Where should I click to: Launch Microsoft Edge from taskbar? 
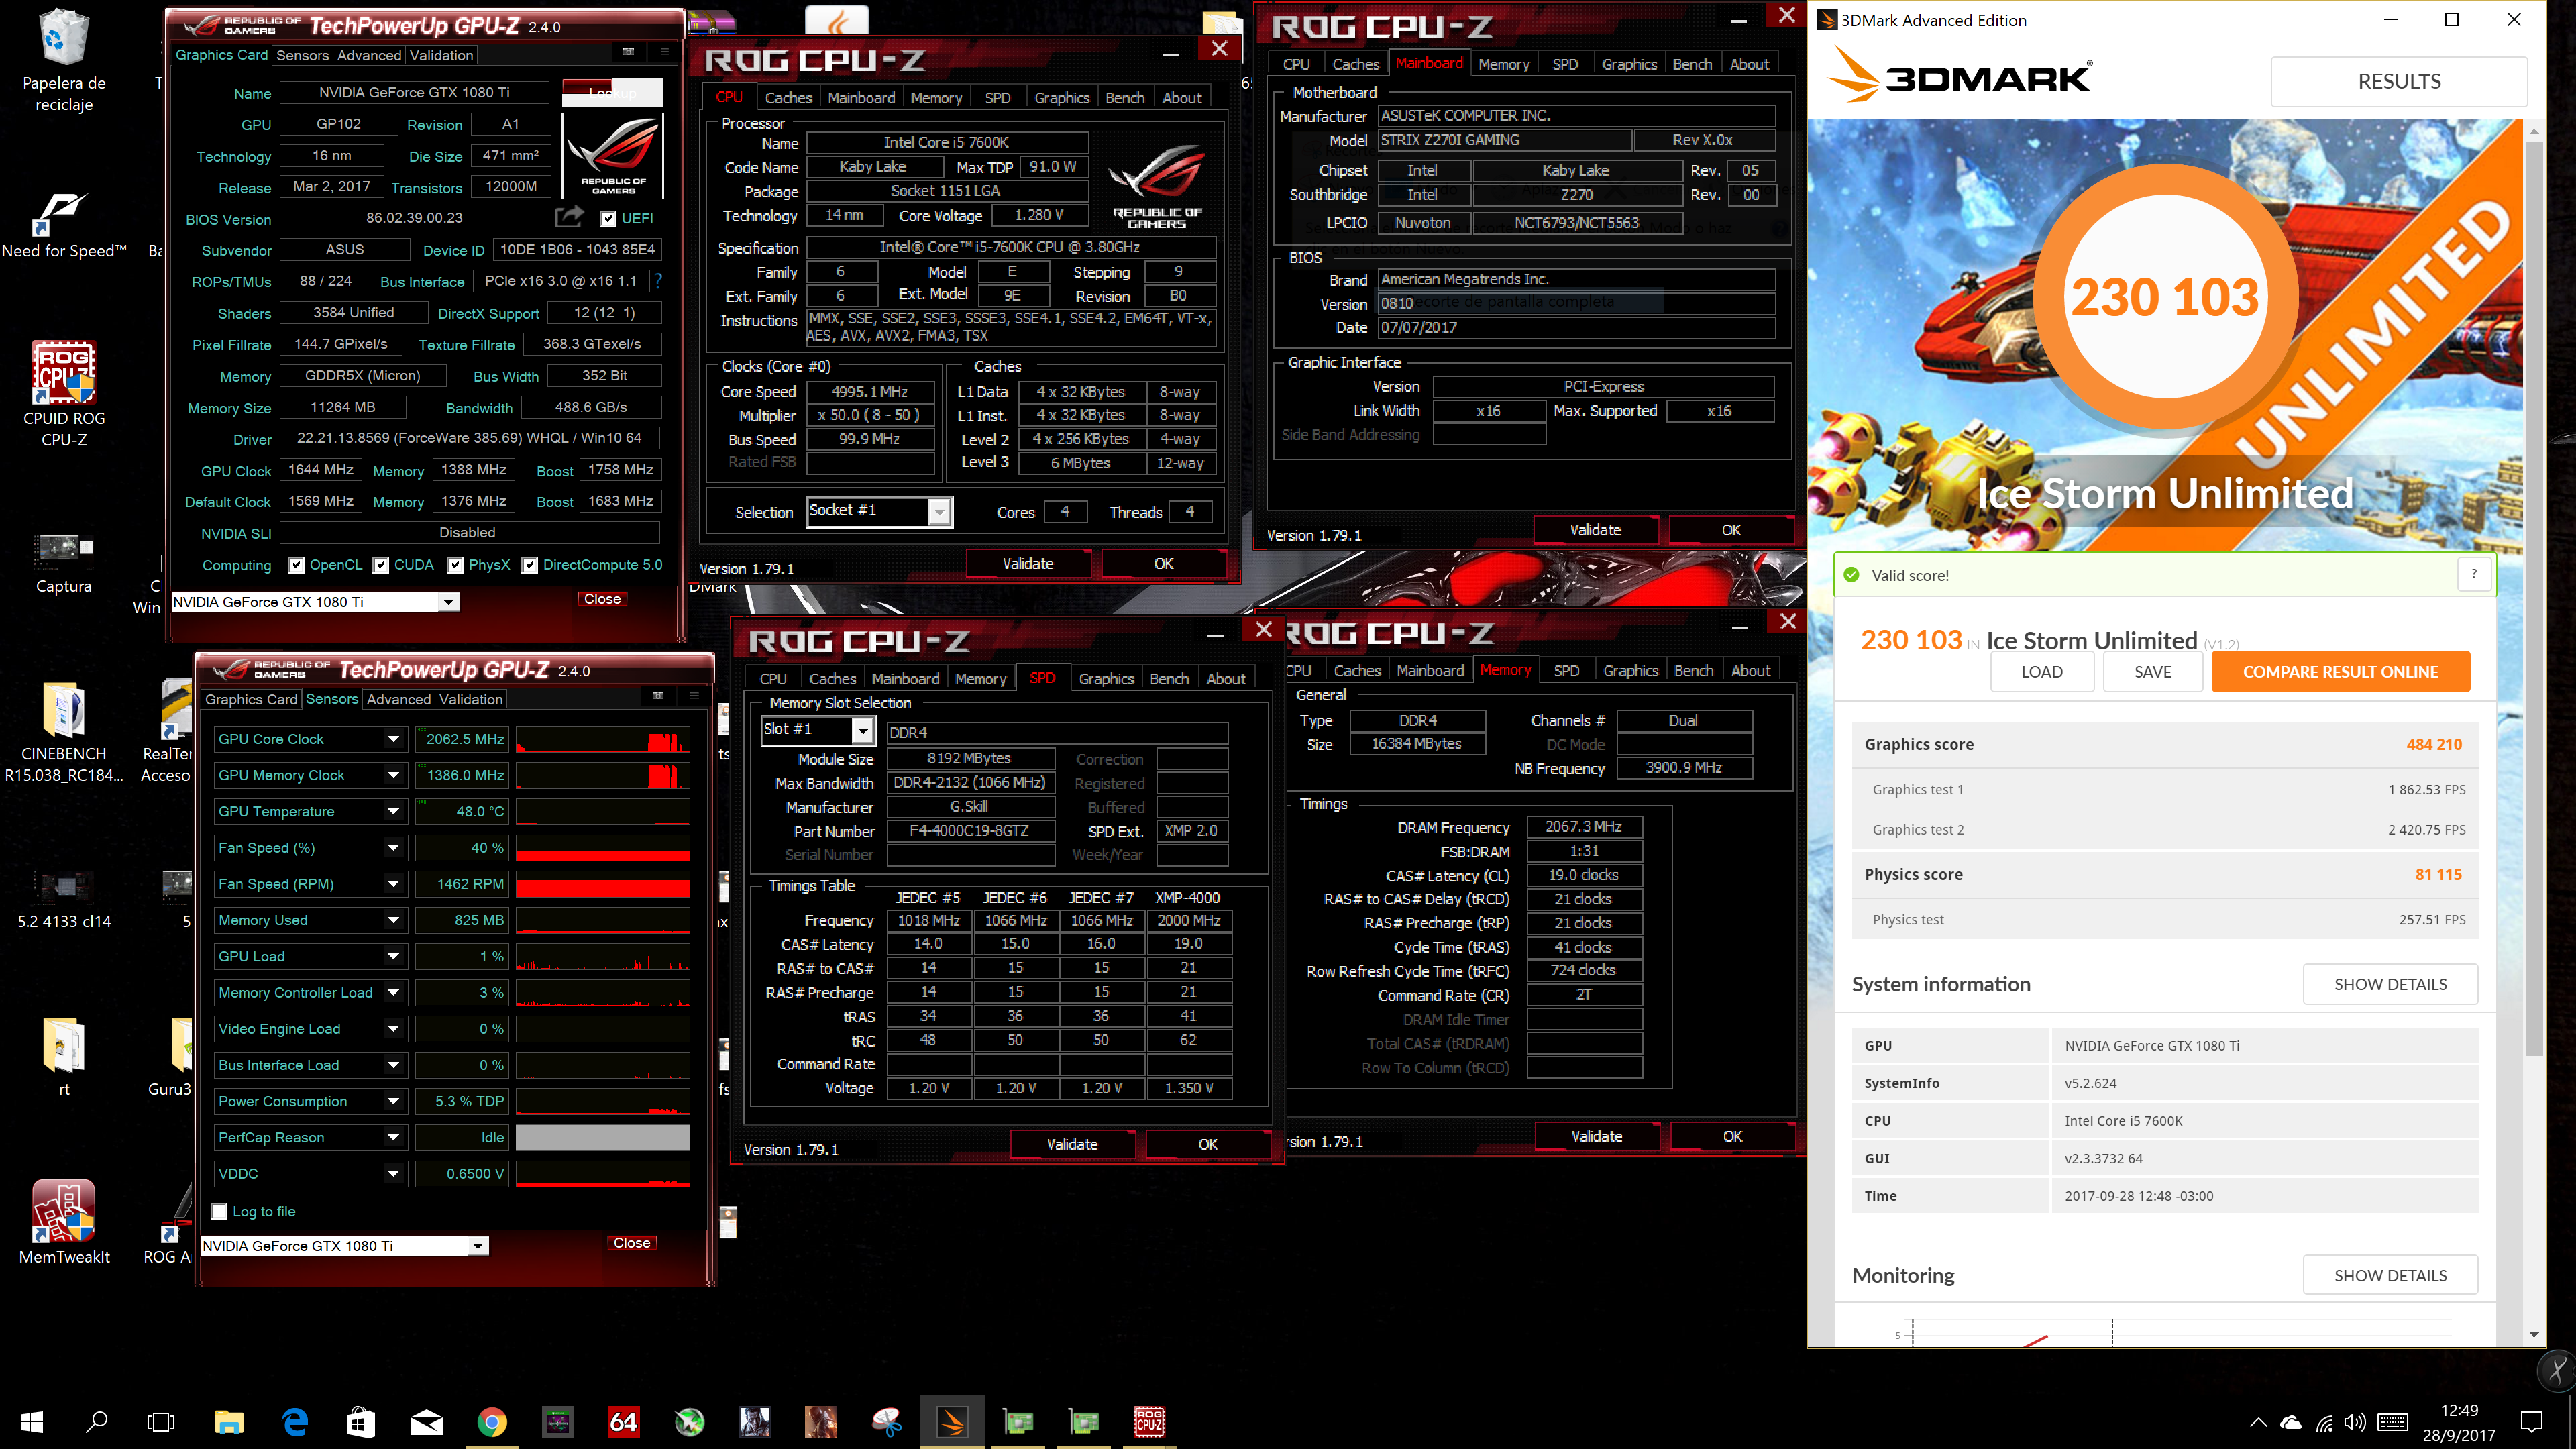(x=295, y=1422)
